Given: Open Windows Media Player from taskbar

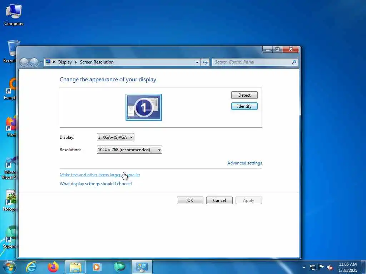Looking at the screenshot, I should [x=97, y=267].
